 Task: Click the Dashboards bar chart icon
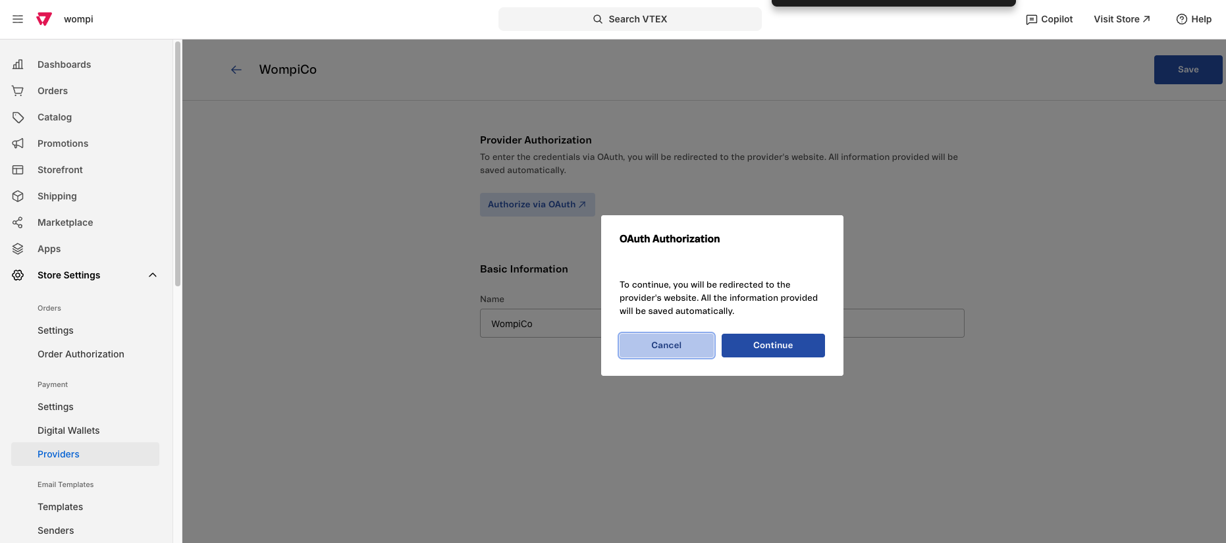click(18, 65)
